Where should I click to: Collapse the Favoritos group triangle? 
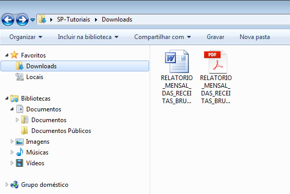point(7,55)
